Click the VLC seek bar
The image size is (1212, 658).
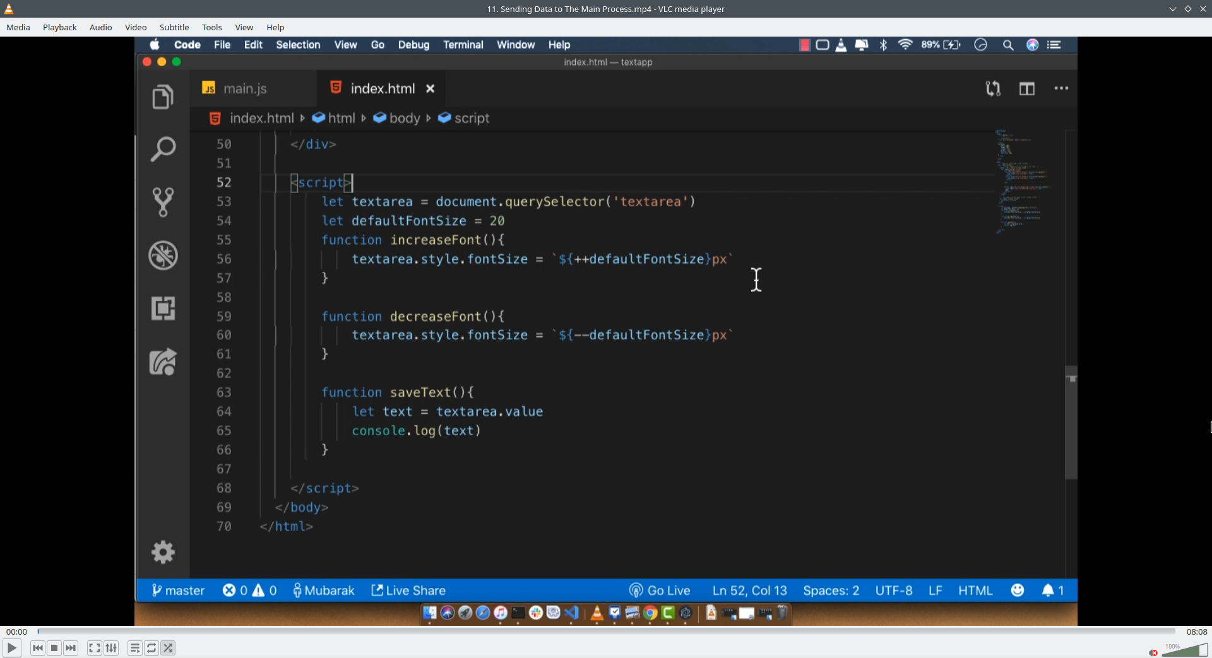pos(606,631)
